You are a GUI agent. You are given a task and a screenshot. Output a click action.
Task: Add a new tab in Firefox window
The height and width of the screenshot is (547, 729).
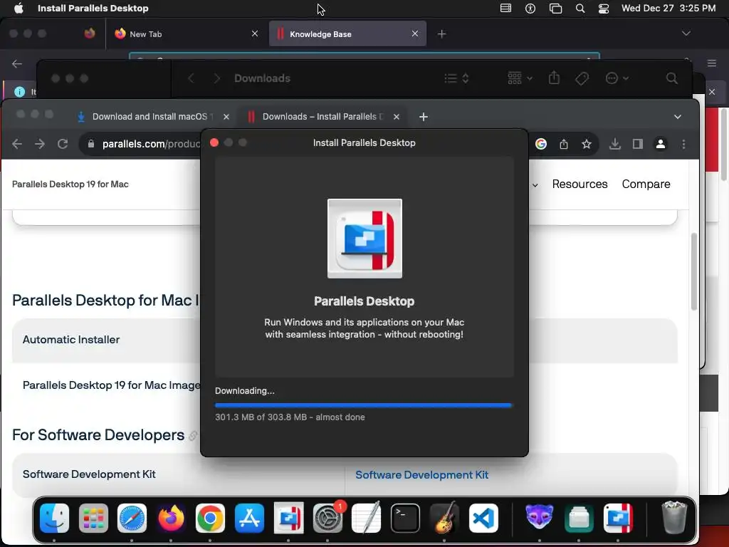point(441,34)
